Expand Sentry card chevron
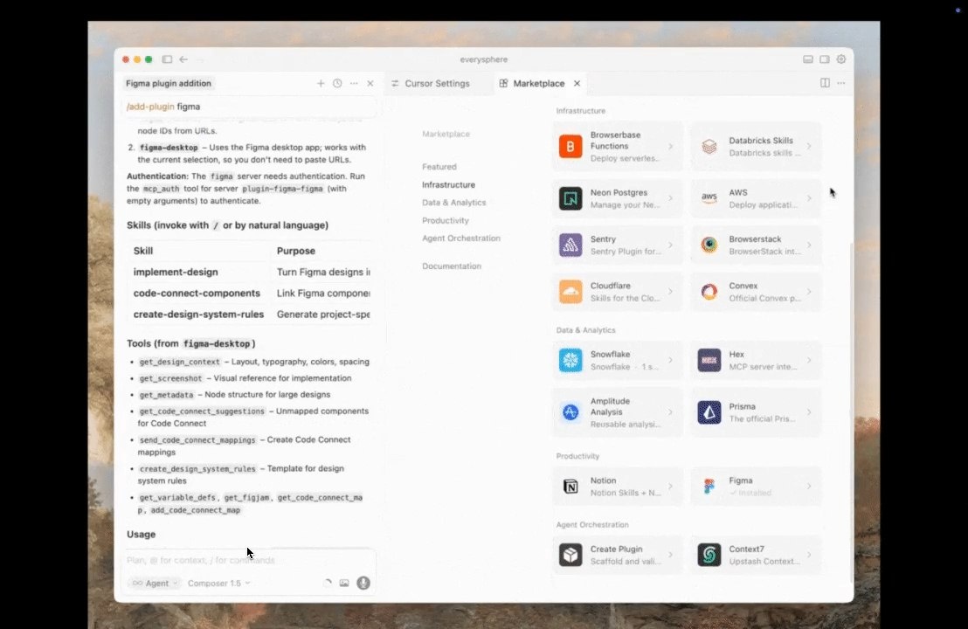Viewport: 968px width, 629px height. [670, 245]
